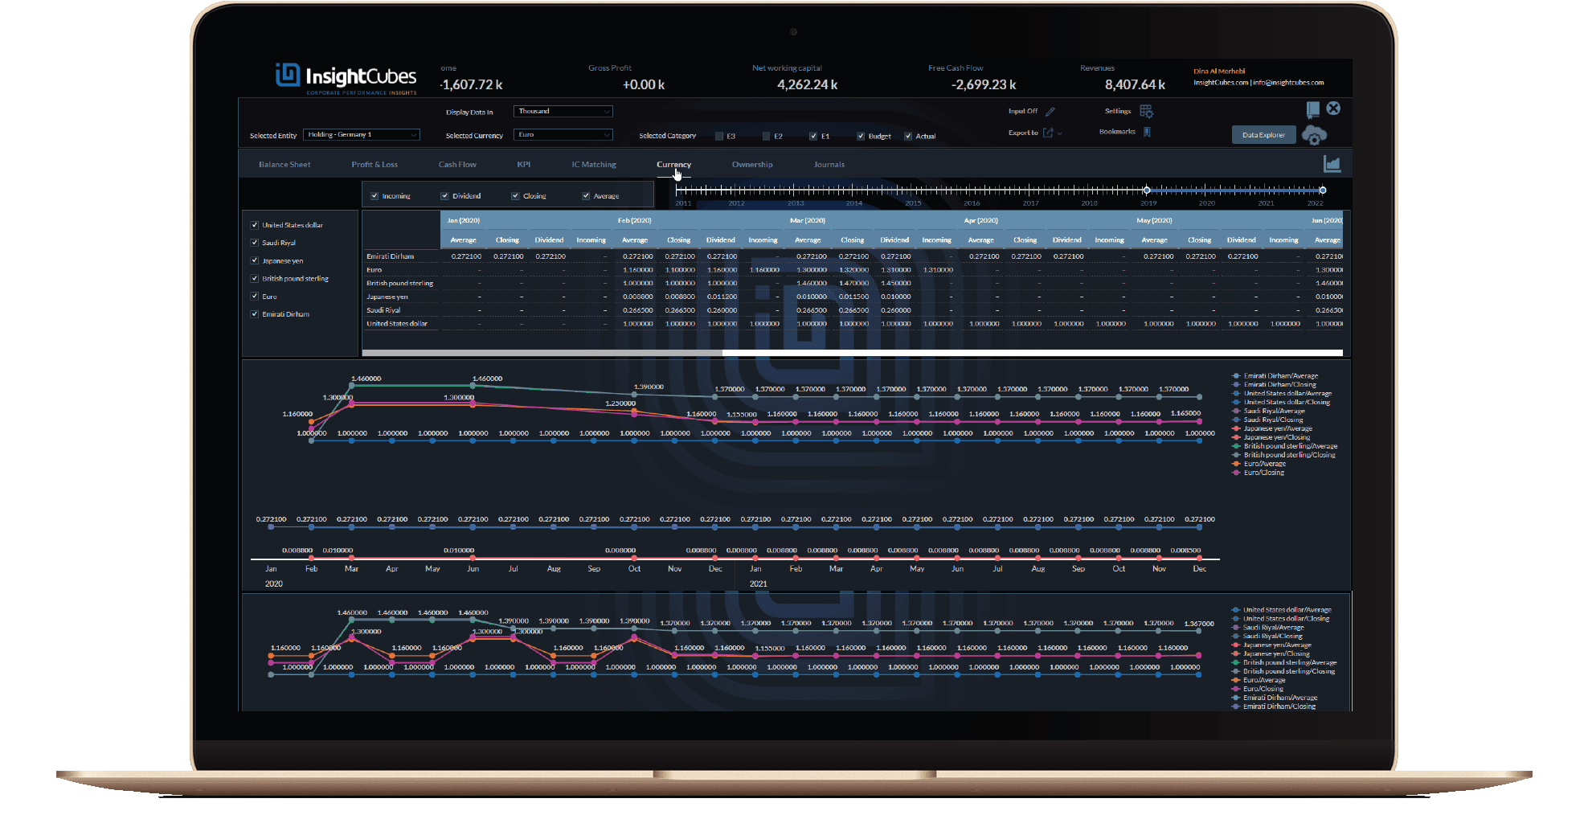Uncheck Japanese yen currency filter
This screenshot has width=1588, height=815.
255,260
